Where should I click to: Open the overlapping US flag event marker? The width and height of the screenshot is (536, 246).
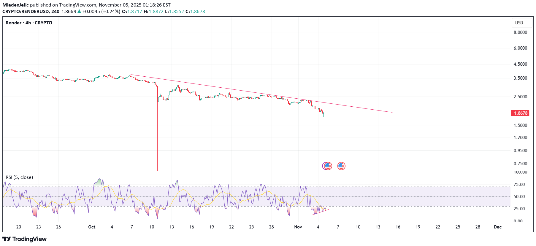(x=327, y=166)
